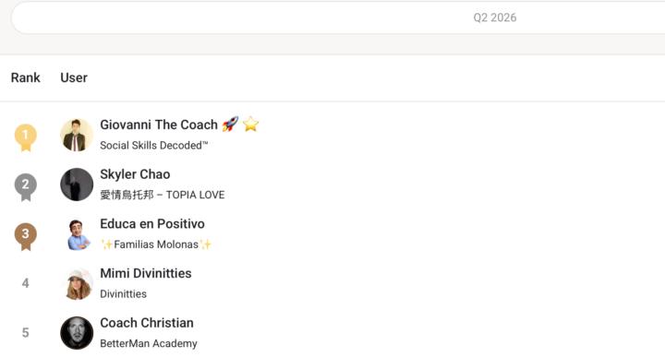Open the Mimi Divinitties name link

[x=146, y=274]
